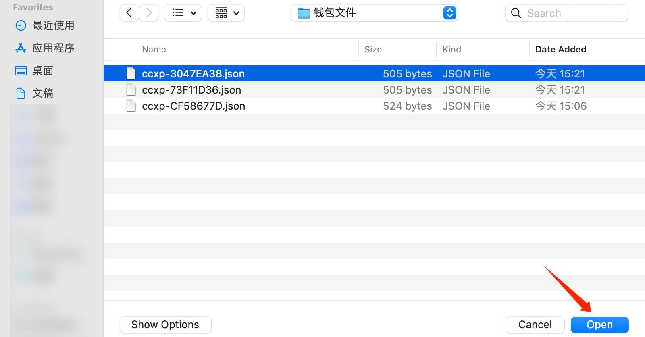Click the back navigation arrow
Image resolution: width=645 pixels, height=337 pixels.
(129, 13)
